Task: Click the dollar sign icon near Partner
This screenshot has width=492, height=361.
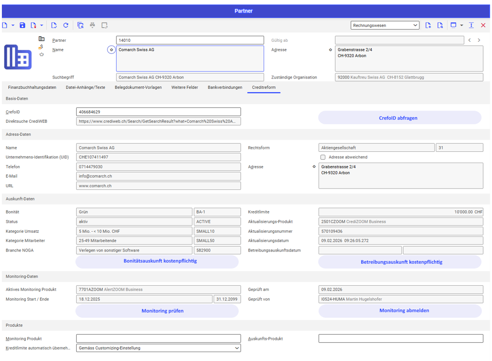Action: [41, 47]
